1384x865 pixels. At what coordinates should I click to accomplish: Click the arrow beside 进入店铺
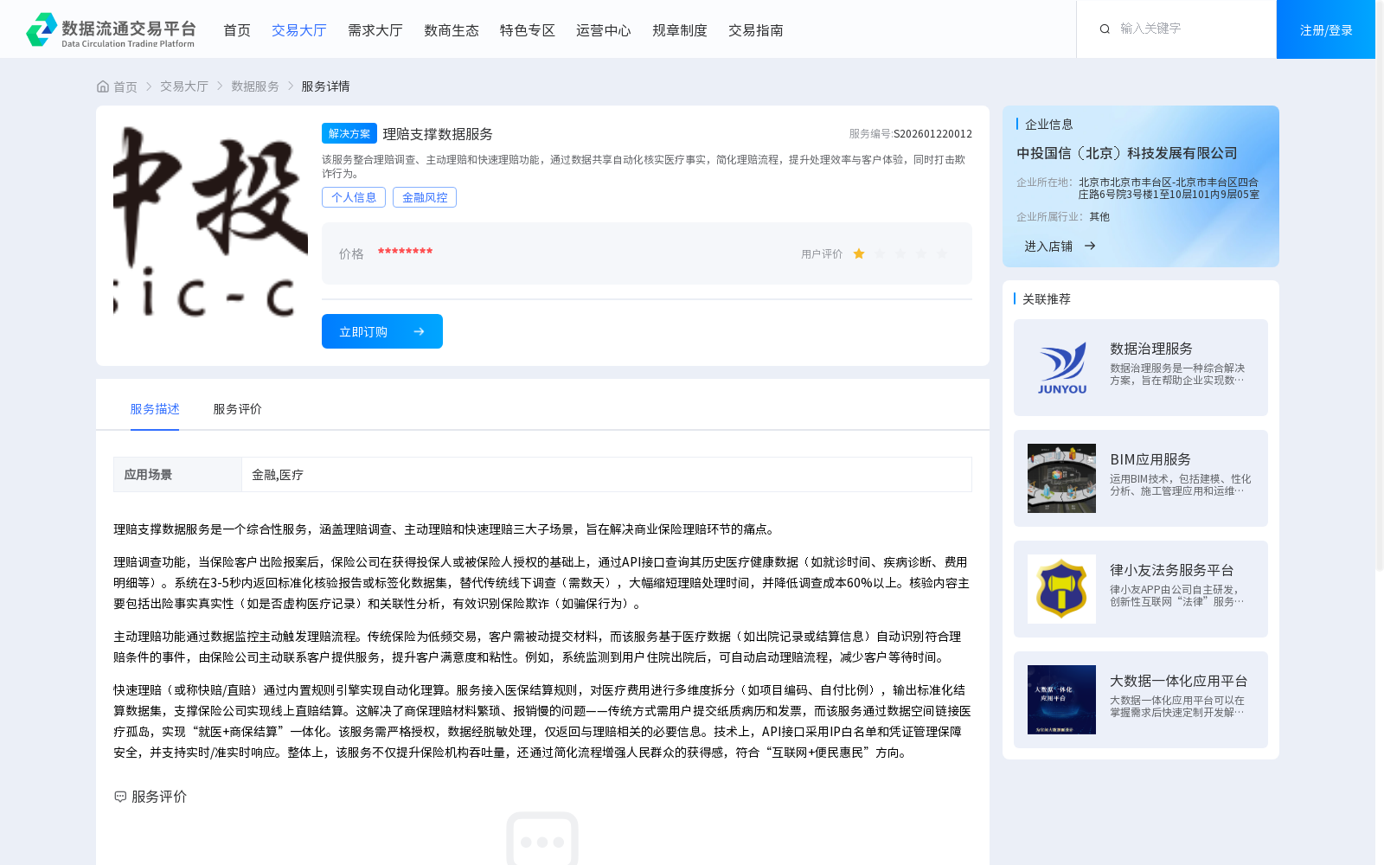1090,246
